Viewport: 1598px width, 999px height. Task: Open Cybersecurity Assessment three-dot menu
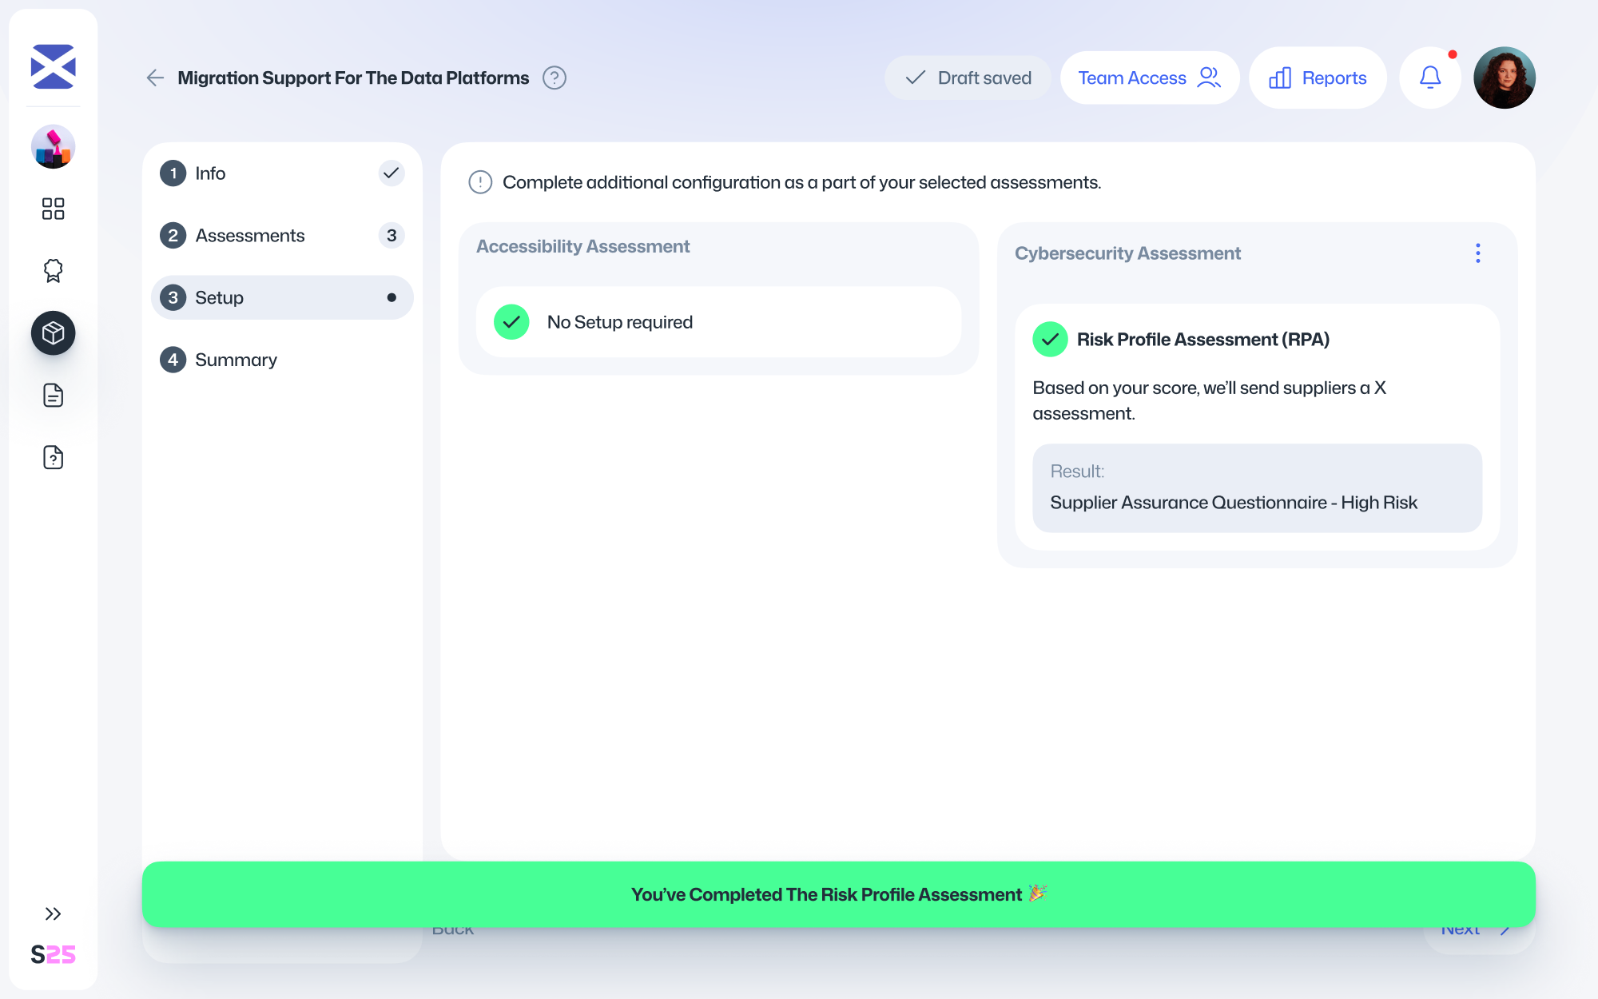point(1477,253)
